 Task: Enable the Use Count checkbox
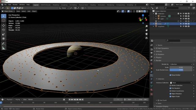pyautogui.click(x=158, y=101)
